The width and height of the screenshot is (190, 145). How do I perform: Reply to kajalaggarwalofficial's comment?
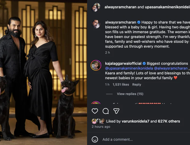pyautogui.click(x=137, y=84)
